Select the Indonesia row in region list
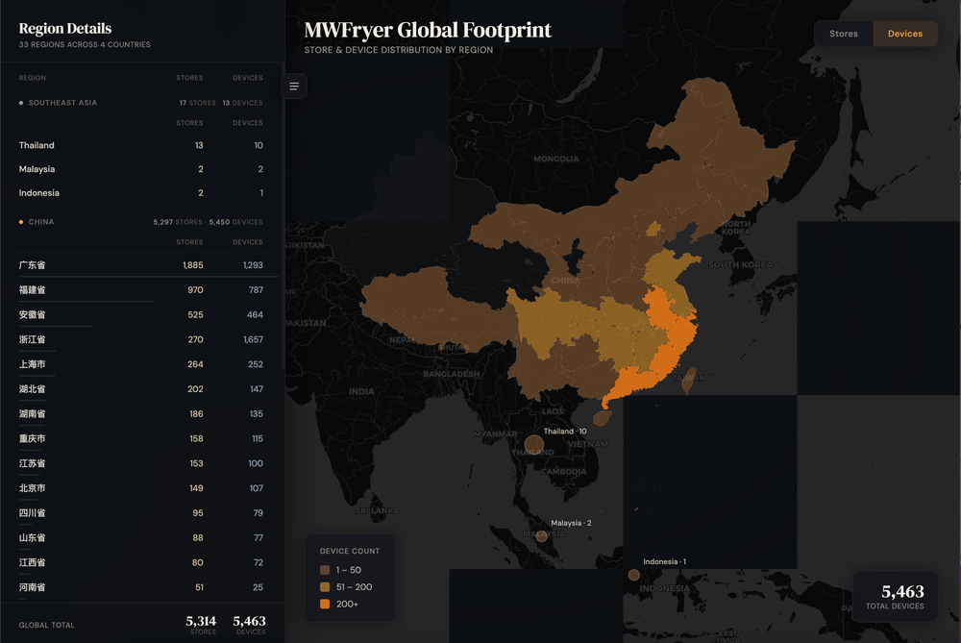Image resolution: width=961 pixels, height=643 pixels. 141,193
